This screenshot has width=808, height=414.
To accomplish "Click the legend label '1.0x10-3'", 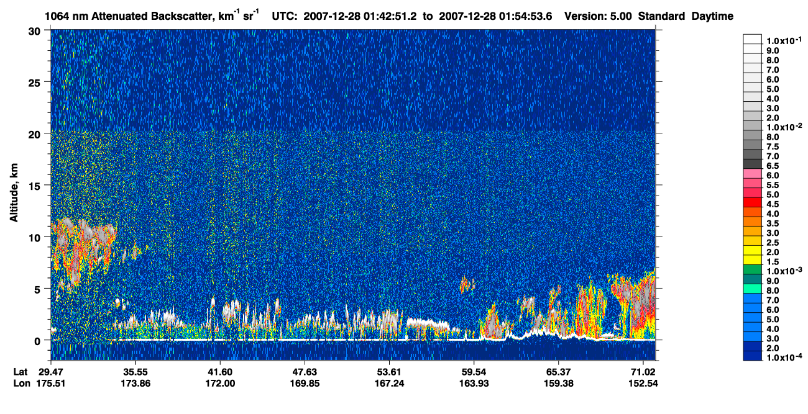I will pyautogui.click(x=784, y=271).
